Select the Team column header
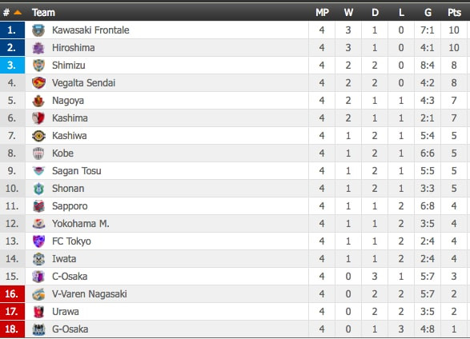This screenshot has height=339, width=470. [x=43, y=13]
